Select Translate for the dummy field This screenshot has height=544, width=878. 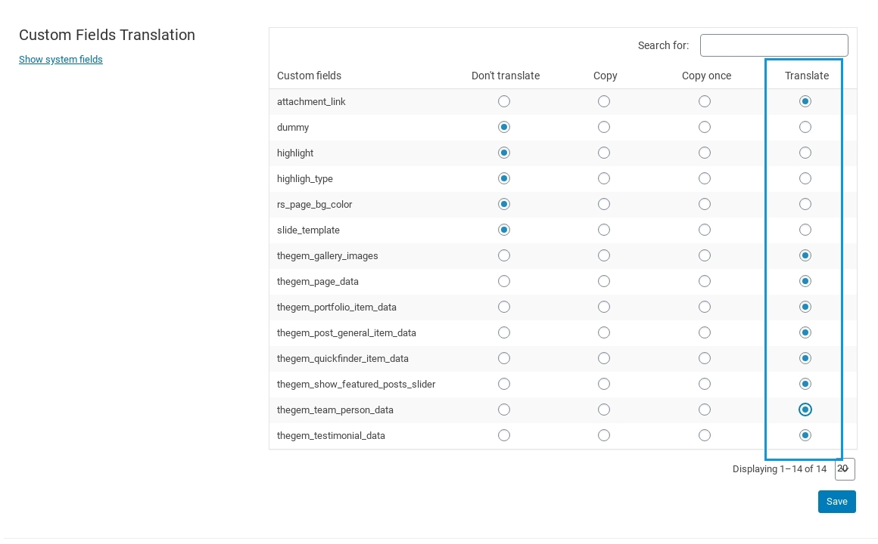(805, 127)
